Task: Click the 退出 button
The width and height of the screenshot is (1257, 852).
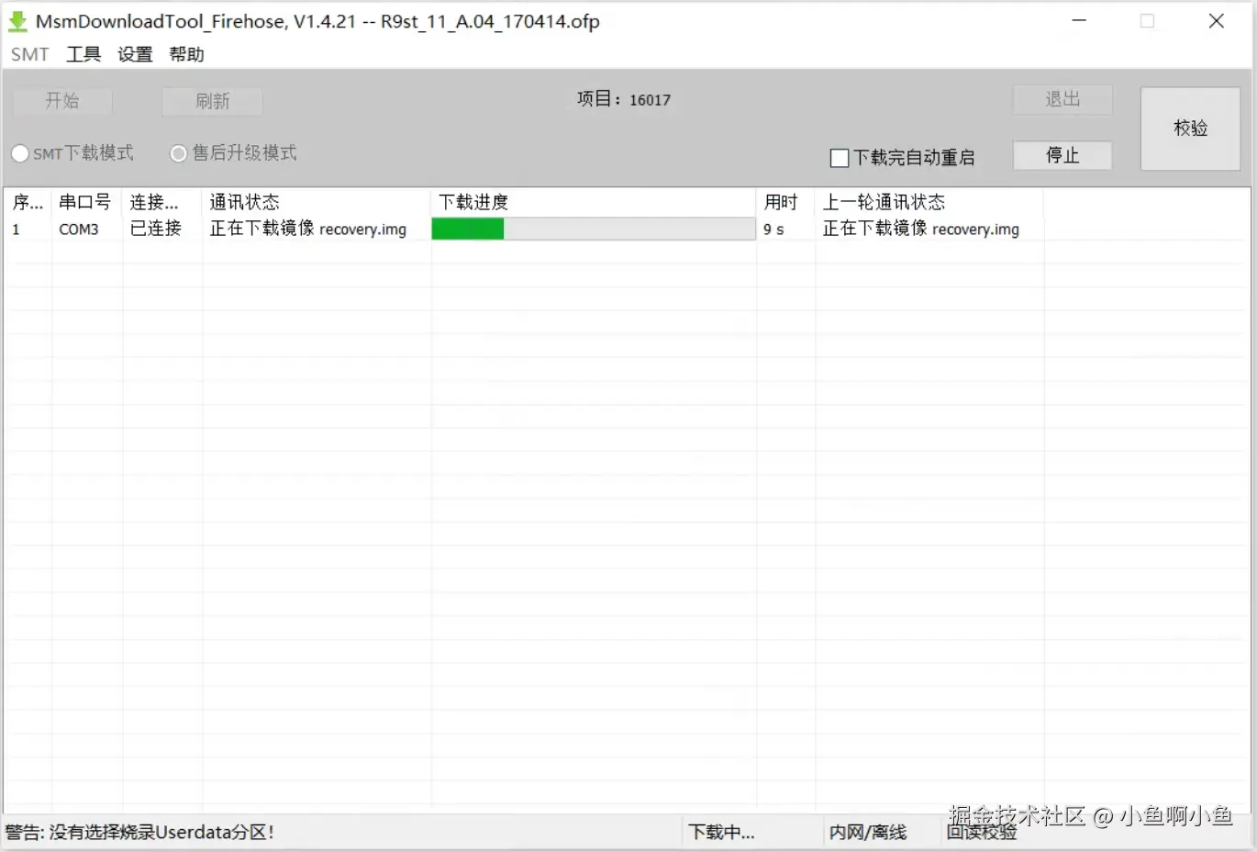Action: click(1062, 99)
